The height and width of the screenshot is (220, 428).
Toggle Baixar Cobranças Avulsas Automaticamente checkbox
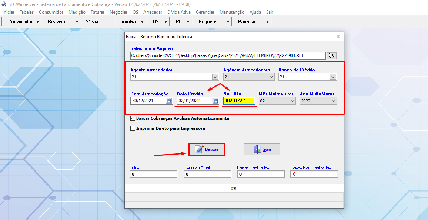(x=133, y=119)
